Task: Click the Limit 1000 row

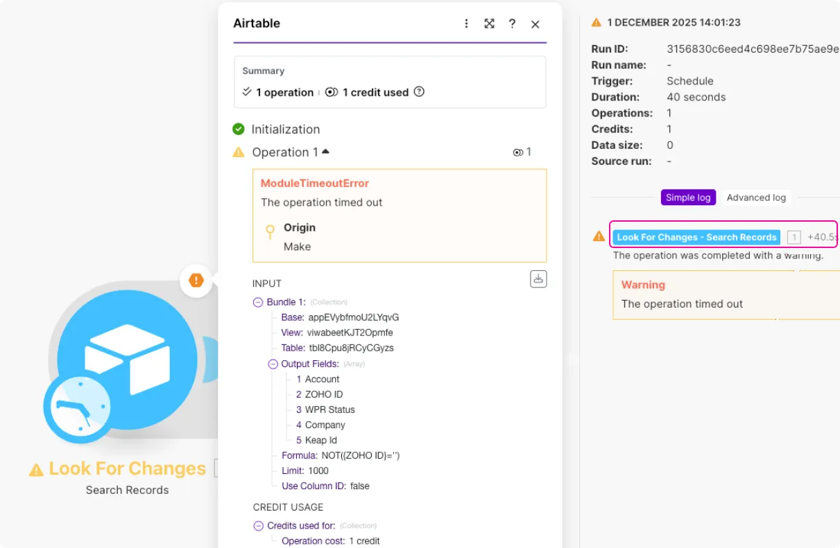Action: click(x=305, y=470)
